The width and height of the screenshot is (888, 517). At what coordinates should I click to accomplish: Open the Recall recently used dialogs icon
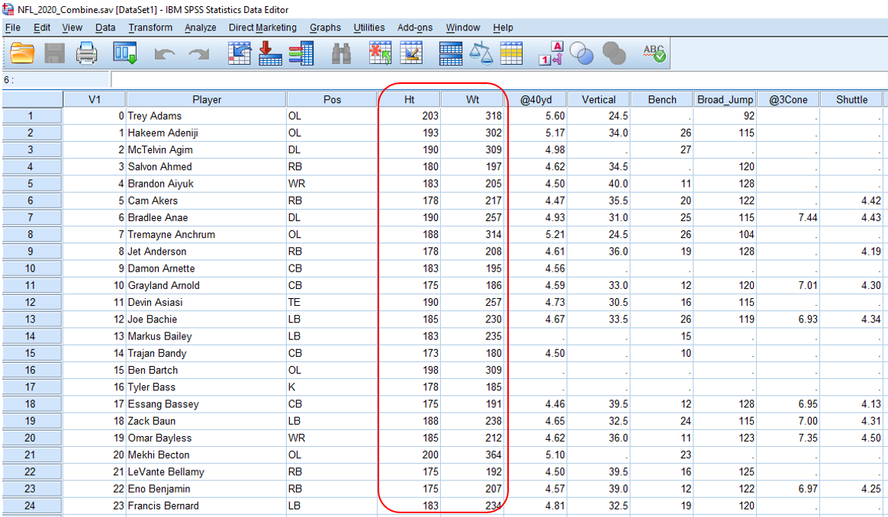pyautogui.click(x=124, y=53)
